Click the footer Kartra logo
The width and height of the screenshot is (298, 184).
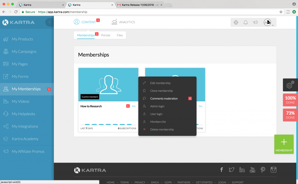(x=90, y=170)
